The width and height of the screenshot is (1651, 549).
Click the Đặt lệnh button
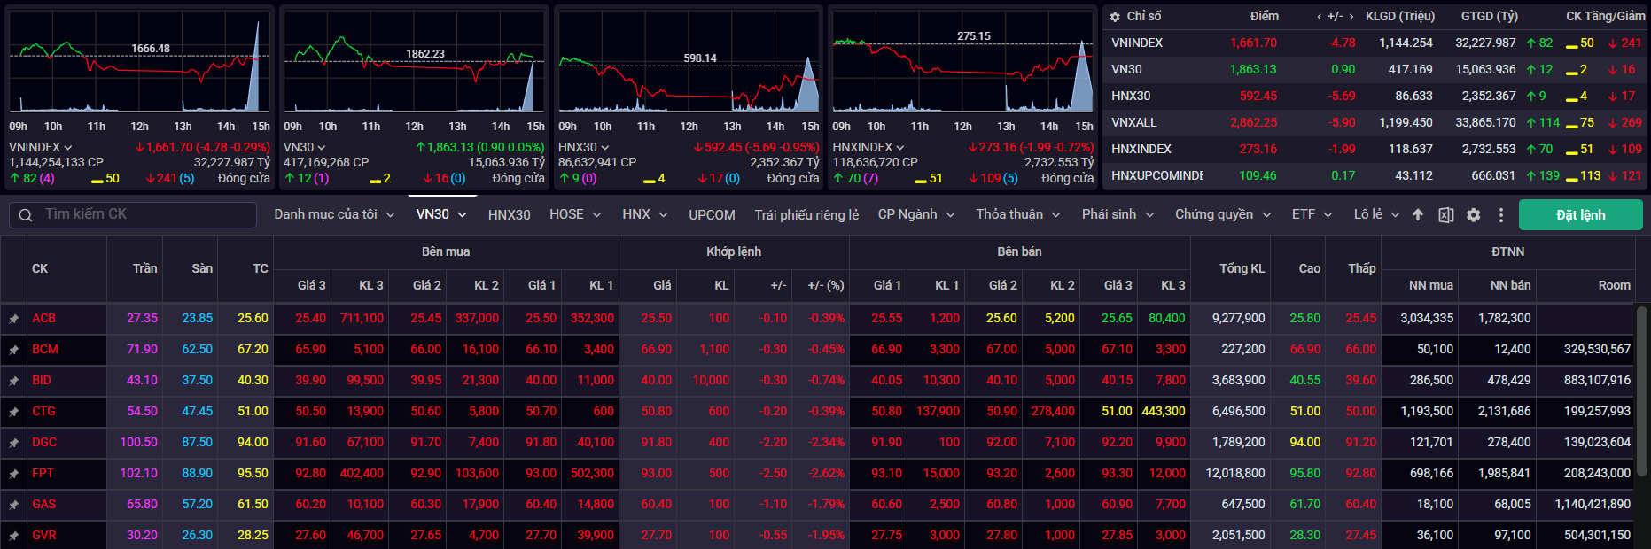coord(1580,215)
